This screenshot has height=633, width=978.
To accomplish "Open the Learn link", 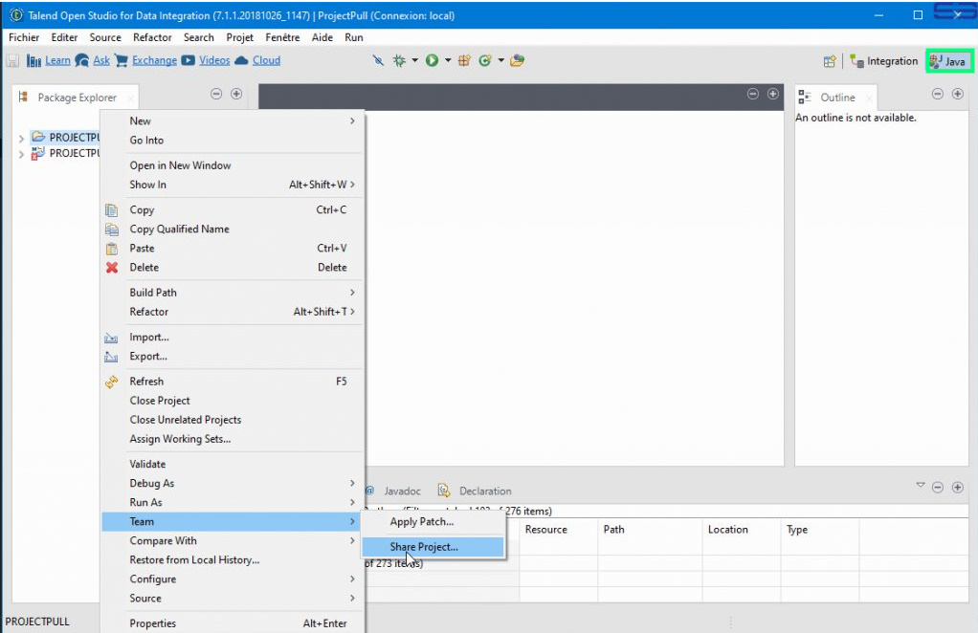I will [57, 60].
